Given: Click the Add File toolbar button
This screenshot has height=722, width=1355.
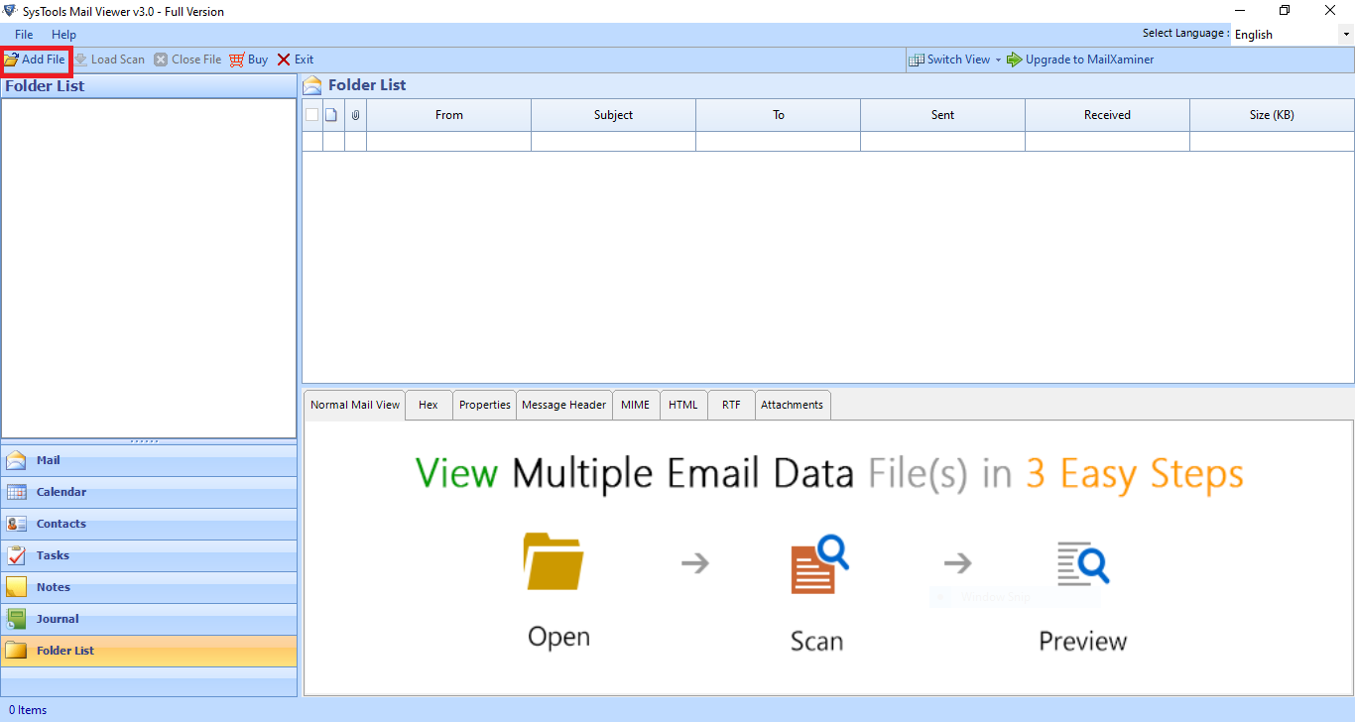Looking at the screenshot, I should coord(35,60).
